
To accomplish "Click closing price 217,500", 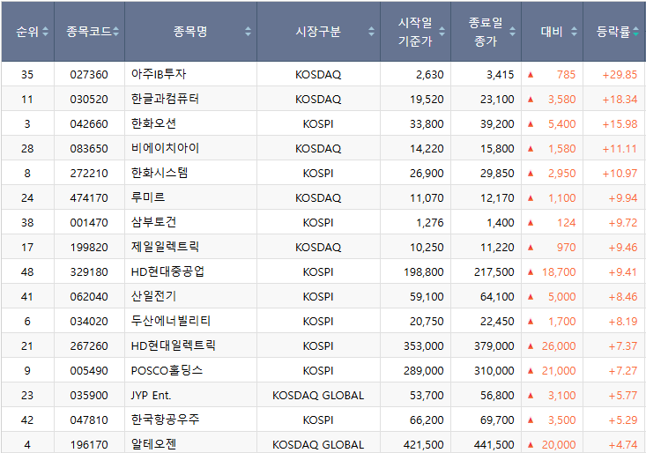I will (x=494, y=272).
